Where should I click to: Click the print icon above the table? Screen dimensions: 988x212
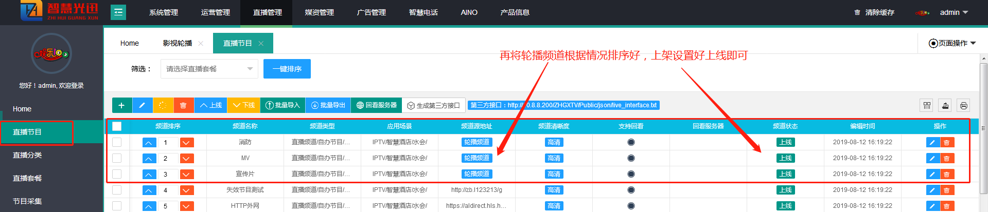pos(963,105)
